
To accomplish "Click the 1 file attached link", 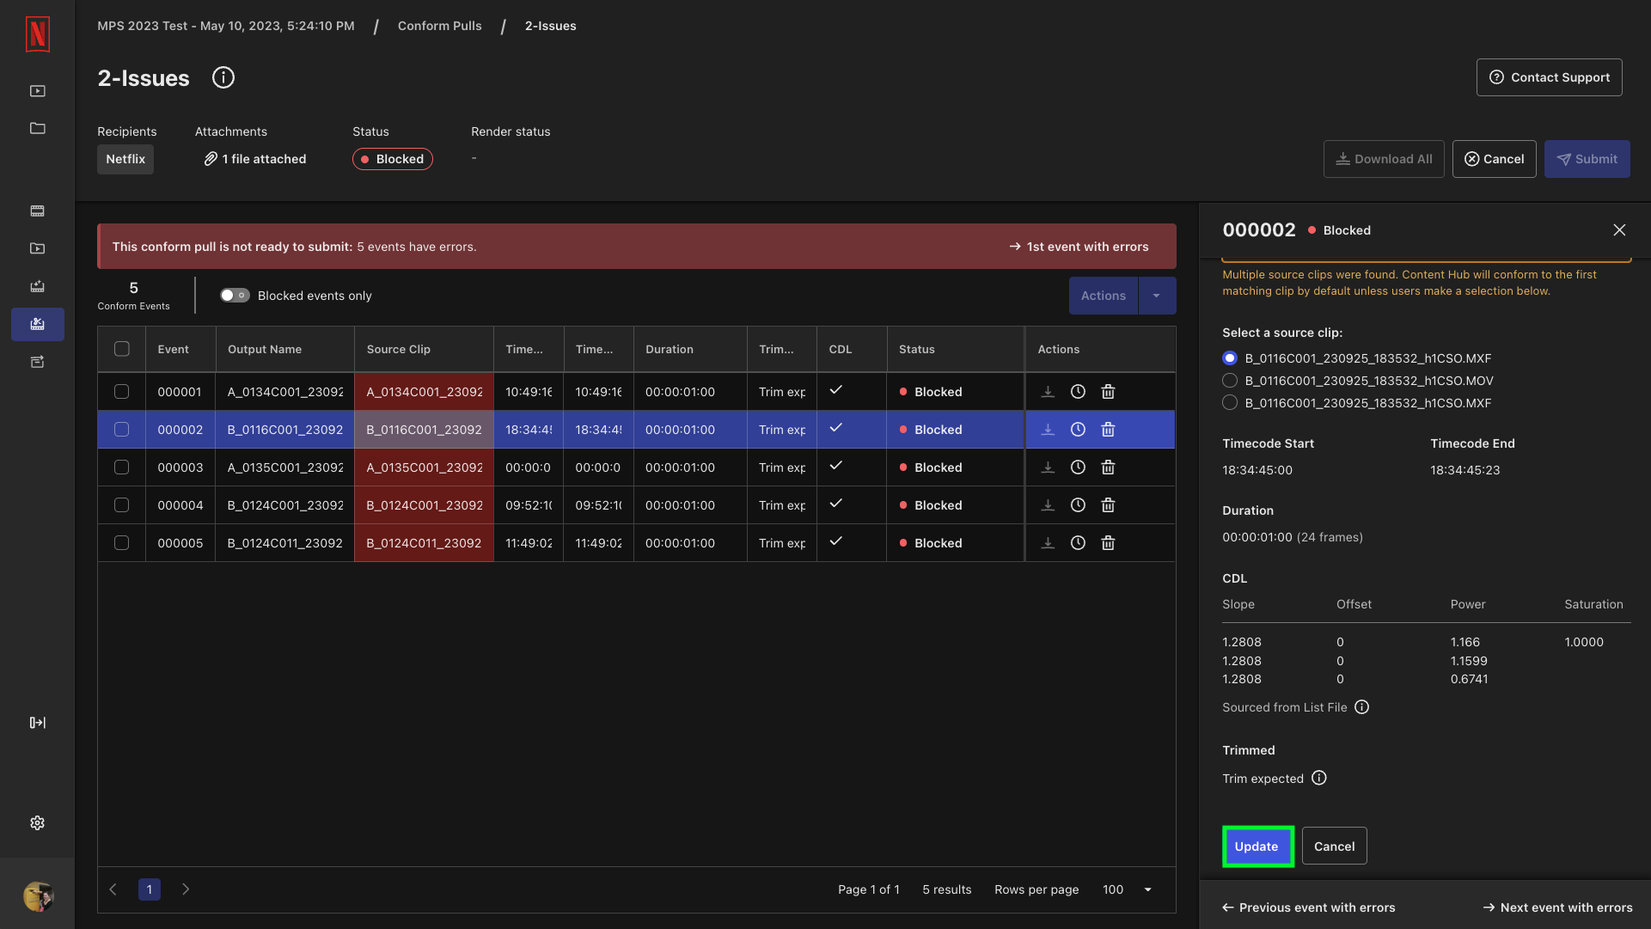I will pos(255,159).
